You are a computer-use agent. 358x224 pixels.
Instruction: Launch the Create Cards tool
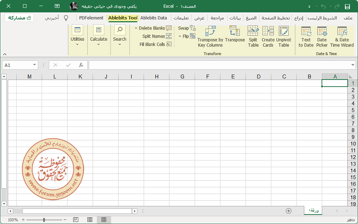click(x=268, y=37)
